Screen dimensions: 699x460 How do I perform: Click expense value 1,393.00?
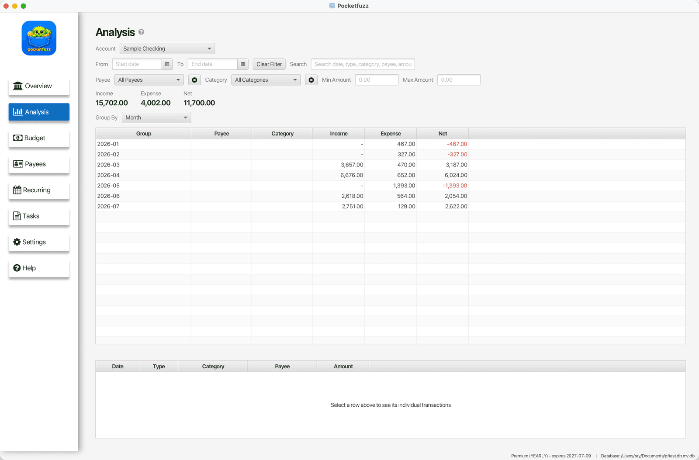(404, 186)
